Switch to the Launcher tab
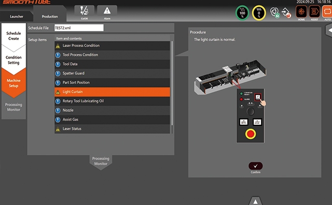The image size is (332, 205). 17,16
